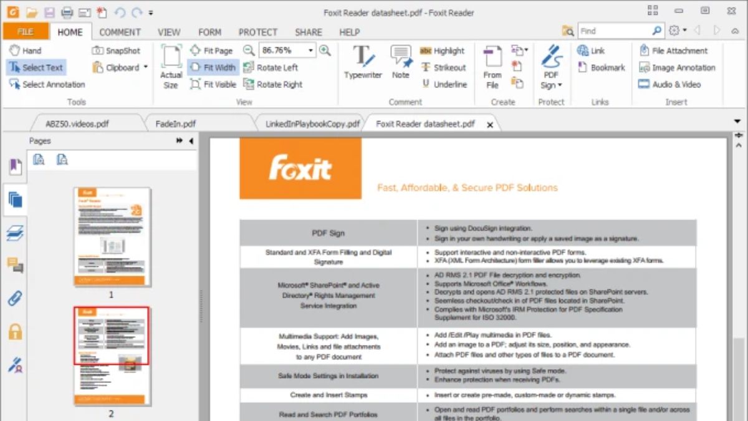The image size is (748, 421).
Task: Switch to the COMMENT ribbon tab
Action: 120,32
